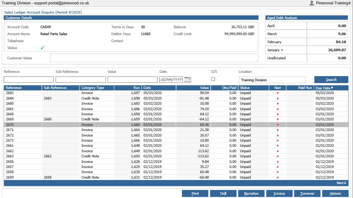Click the red narrative cross for reference 2663
The image size is (353, 198).
pos(278,156)
